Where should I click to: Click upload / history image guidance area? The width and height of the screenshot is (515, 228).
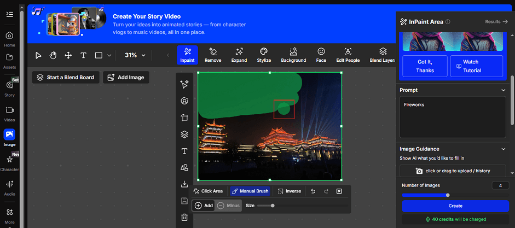pos(453,171)
